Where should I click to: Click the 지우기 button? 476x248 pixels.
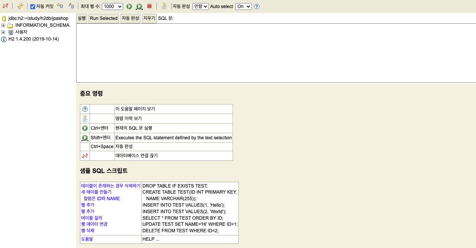click(x=149, y=18)
